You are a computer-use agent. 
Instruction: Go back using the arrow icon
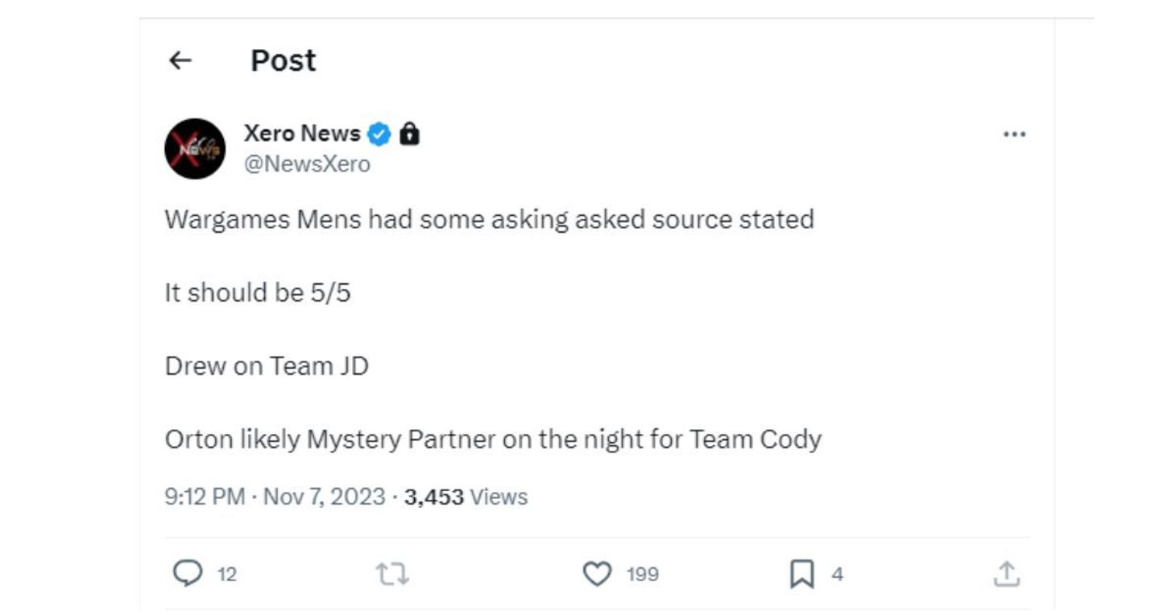click(x=182, y=60)
